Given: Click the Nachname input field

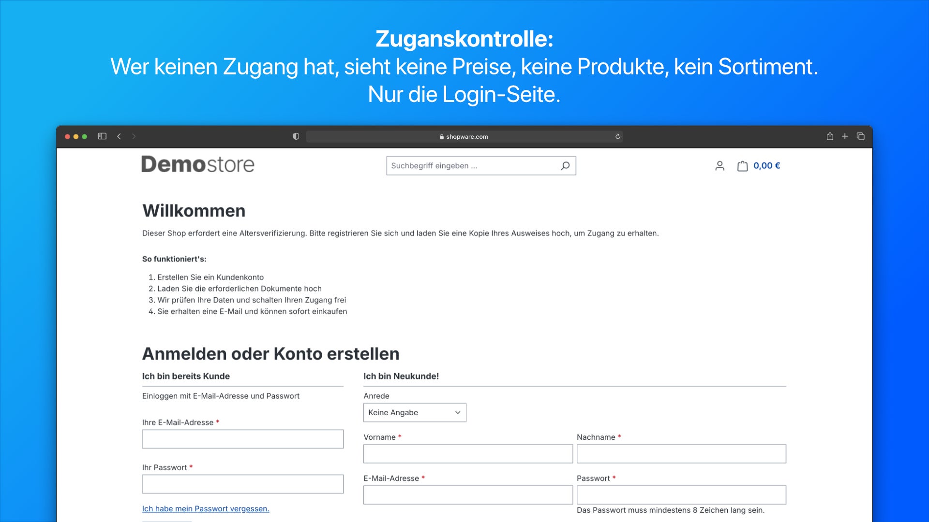Looking at the screenshot, I should point(680,453).
